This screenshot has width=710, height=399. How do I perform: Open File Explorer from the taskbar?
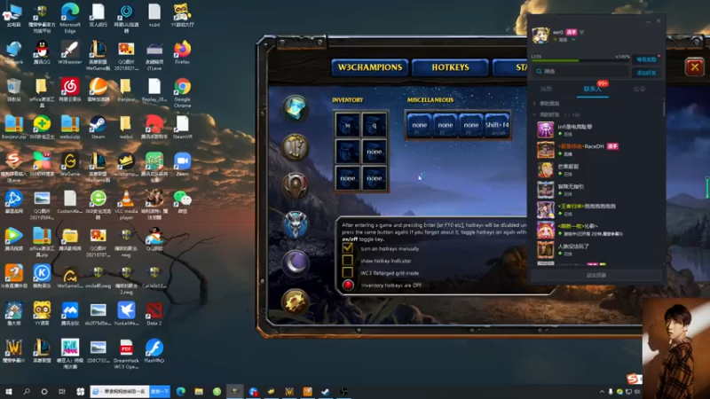(x=199, y=391)
